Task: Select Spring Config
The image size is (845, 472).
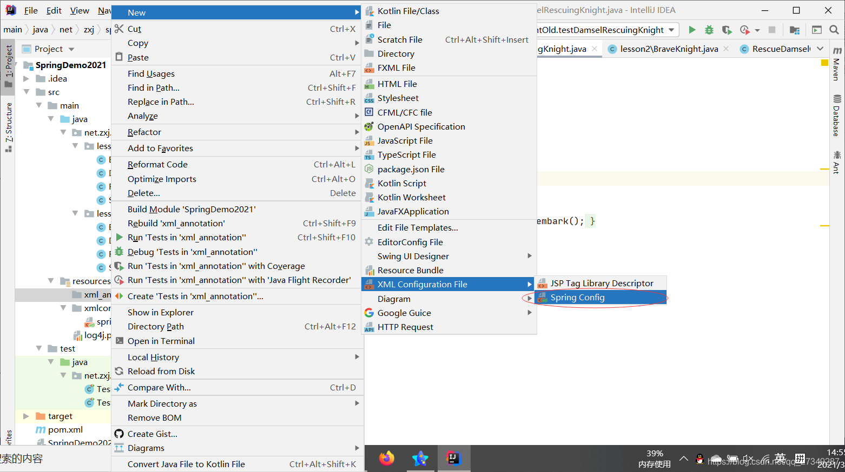Action: [600, 298]
